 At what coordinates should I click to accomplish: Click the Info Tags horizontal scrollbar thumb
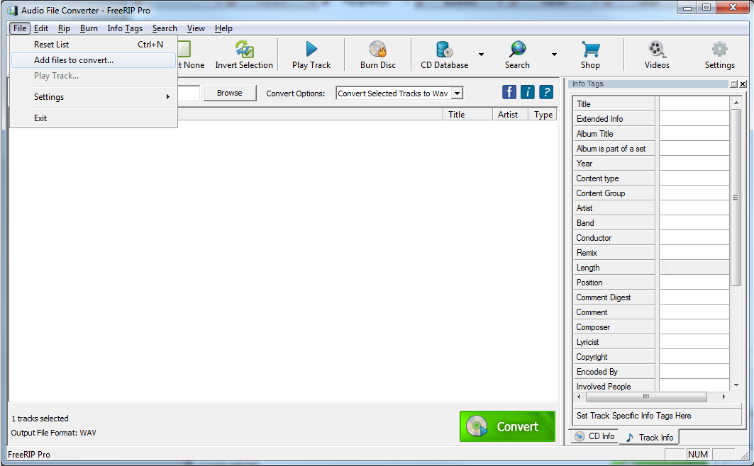click(646, 397)
